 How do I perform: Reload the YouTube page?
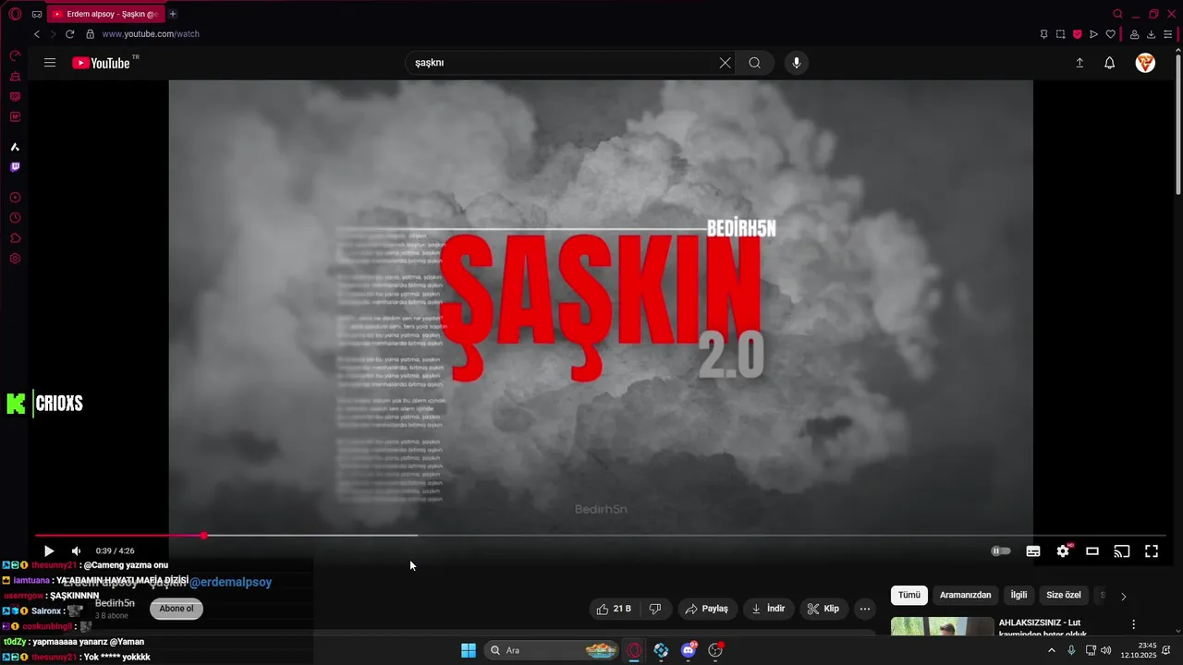(x=69, y=34)
